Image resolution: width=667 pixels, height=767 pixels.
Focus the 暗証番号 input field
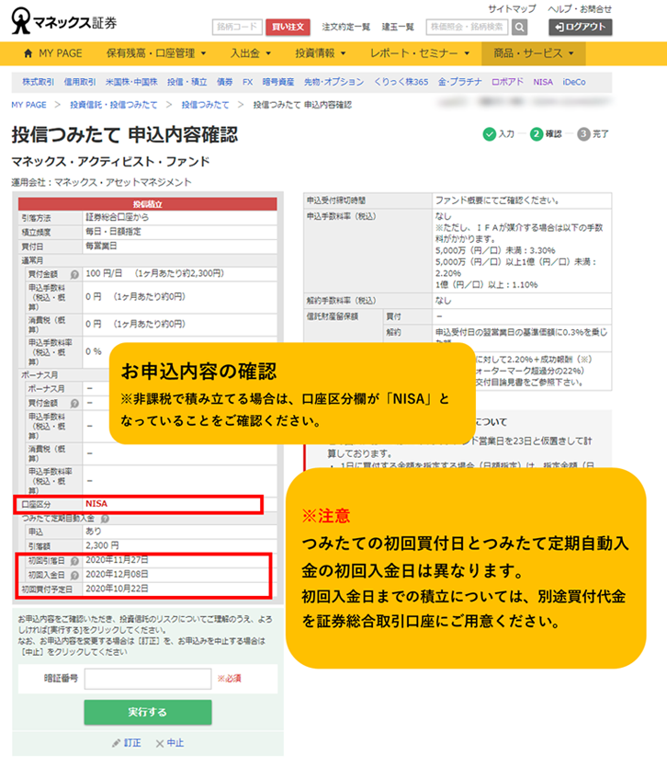(x=148, y=679)
